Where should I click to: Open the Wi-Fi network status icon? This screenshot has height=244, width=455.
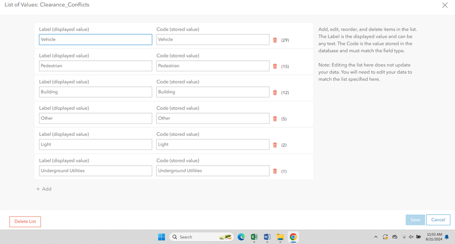[404, 237]
